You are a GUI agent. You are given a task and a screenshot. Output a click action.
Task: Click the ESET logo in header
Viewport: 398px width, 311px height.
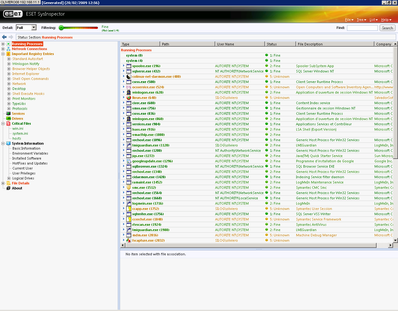click(x=13, y=14)
